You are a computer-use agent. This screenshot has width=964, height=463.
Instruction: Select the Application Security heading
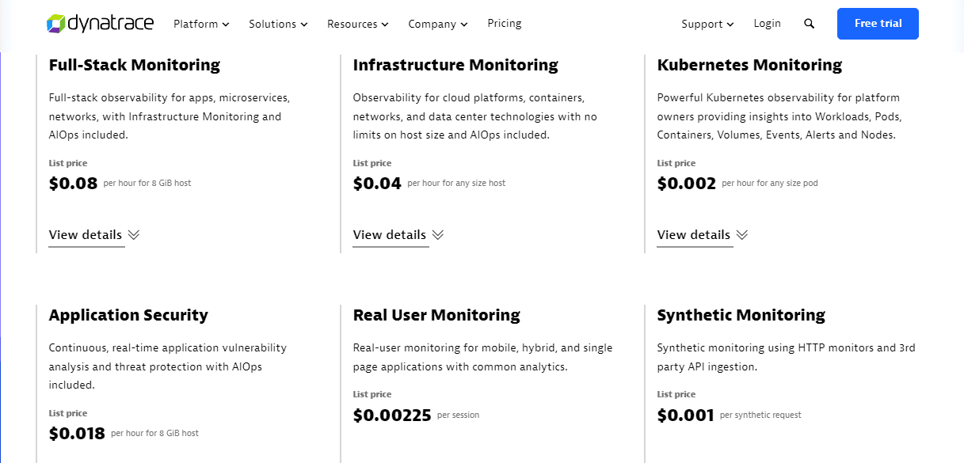[128, 315]
